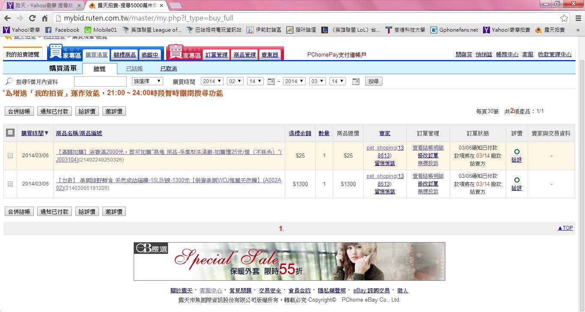This screenshot has height=312, width=585.
Task: Open the 《英雄聯盟 LoL》台 bookmark
Action: point(351,30)
